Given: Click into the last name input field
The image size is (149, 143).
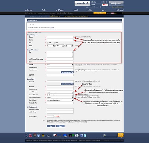Looking at the screenshot, I should click(x=60, y=40).
